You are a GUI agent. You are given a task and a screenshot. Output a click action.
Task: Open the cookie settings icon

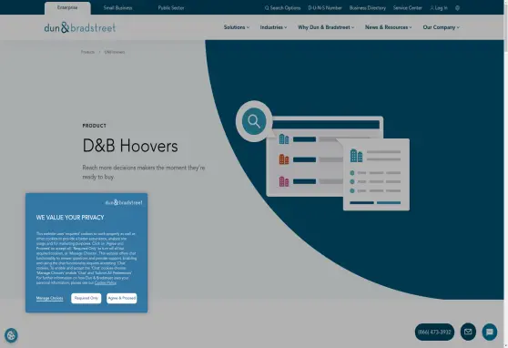point(11,335)
